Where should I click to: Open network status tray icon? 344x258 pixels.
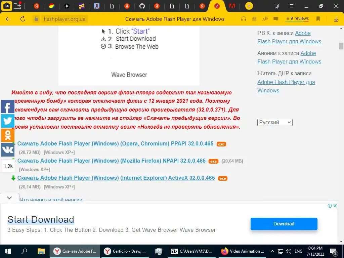[281, 251]
